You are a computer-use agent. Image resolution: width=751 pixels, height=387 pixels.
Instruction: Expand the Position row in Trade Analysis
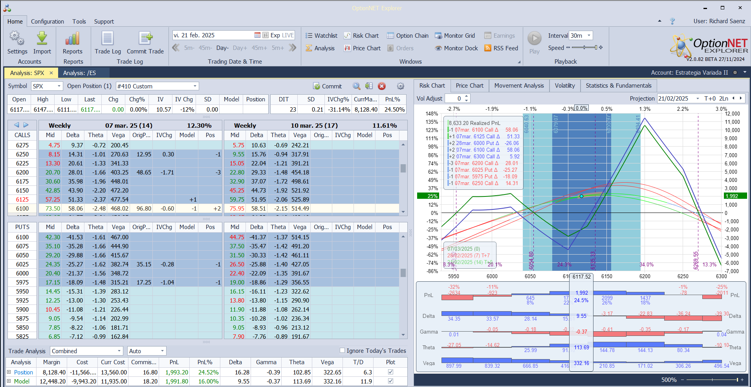(x=9, y=372)
